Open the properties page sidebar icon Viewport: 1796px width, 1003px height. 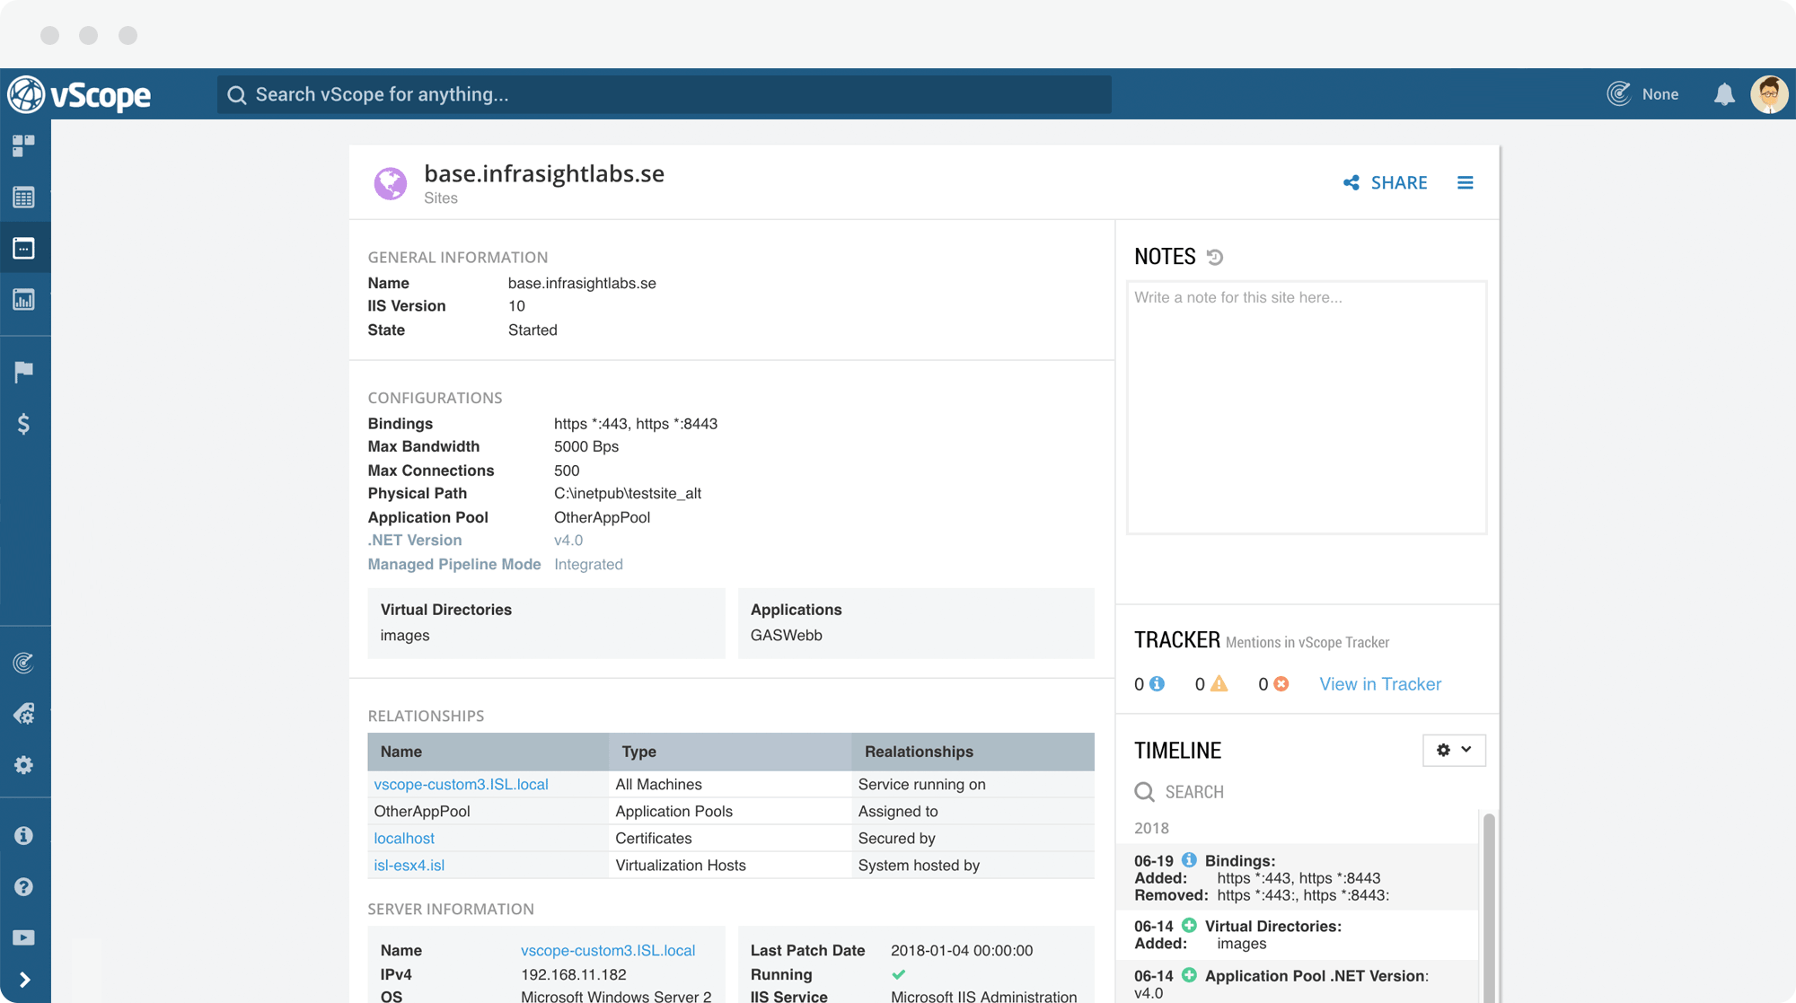pyautogui.click(x=24, y=249)
